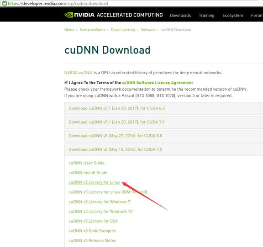Click the ACCELERATED COMPUTING header text
This screenshot has width=263, height=247.
coord(130,15)
